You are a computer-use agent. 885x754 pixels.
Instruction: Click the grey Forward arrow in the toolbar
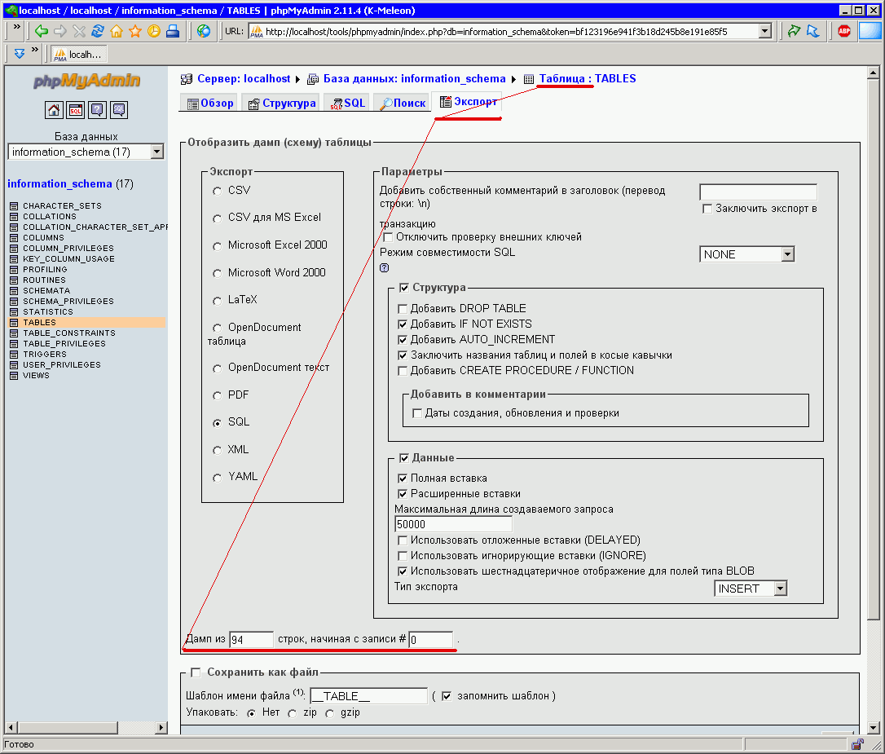tap(59, 31)
